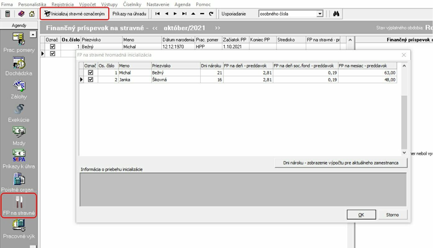Viewport: 433px width, 248px height.
Task: Open Pracovné výkazy agenda icon
Action: tap(19, 229)
